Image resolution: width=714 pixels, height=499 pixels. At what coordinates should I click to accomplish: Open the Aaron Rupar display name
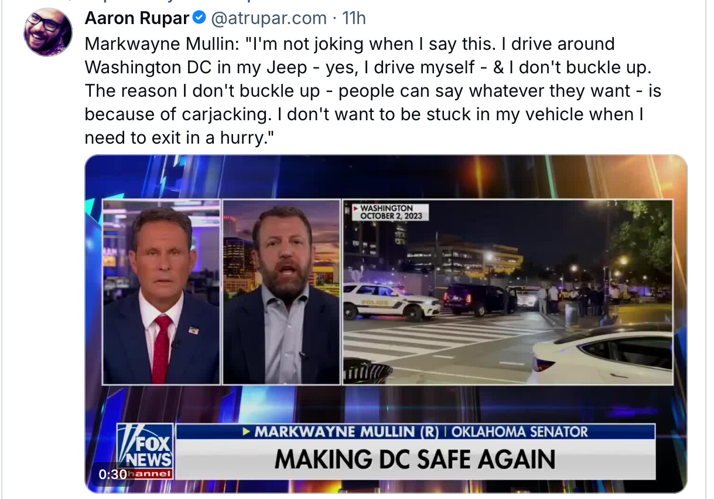(x=137, y=19)
